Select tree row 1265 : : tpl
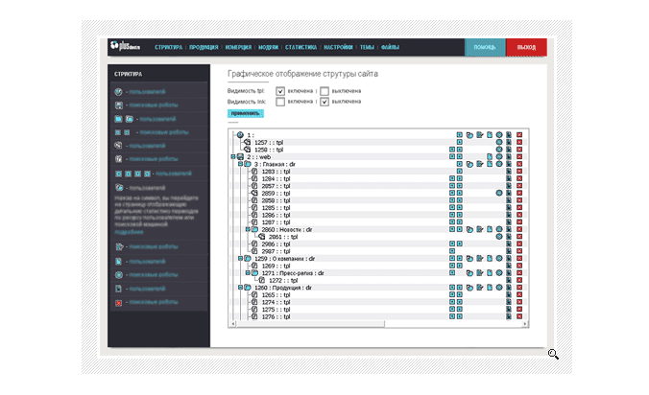The image size is (649, 395). point(276,295)
